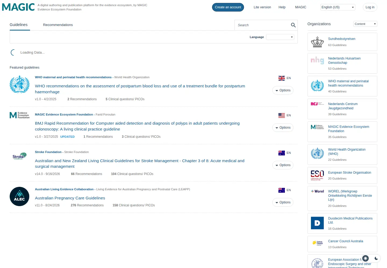Click the Worel organization logo
387x268 pixels.
(x=317, y=191)
